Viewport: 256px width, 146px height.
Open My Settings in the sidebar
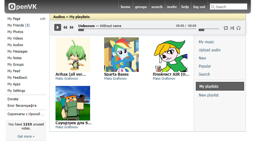pyautogui.click(x=16, y=91)
